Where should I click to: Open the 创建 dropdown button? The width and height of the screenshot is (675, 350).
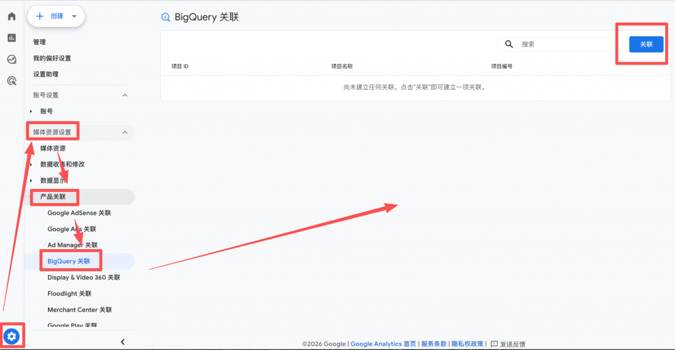[x=56, y=16]
